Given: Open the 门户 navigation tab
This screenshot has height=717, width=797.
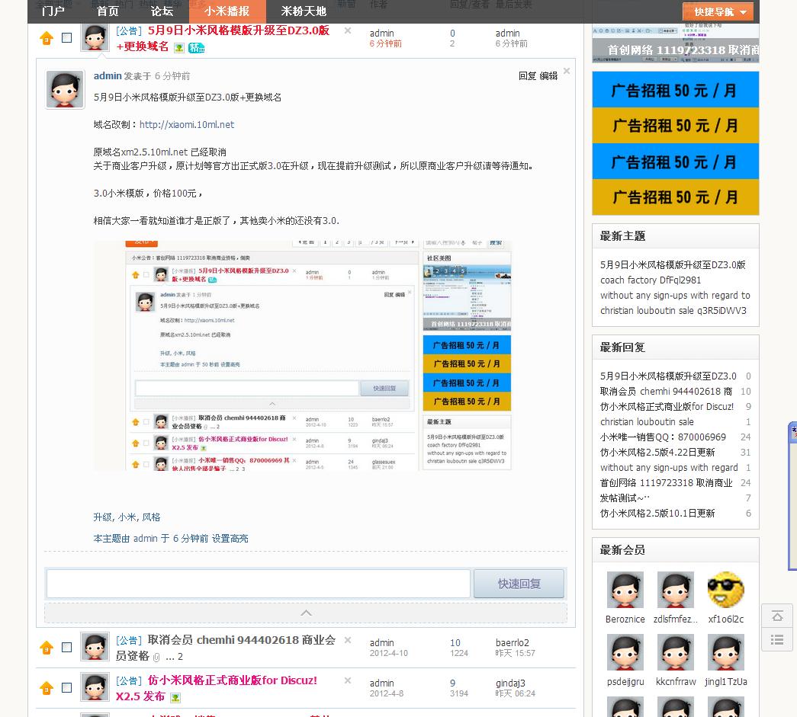Looking at the screenshot, I should coord(53,11).
